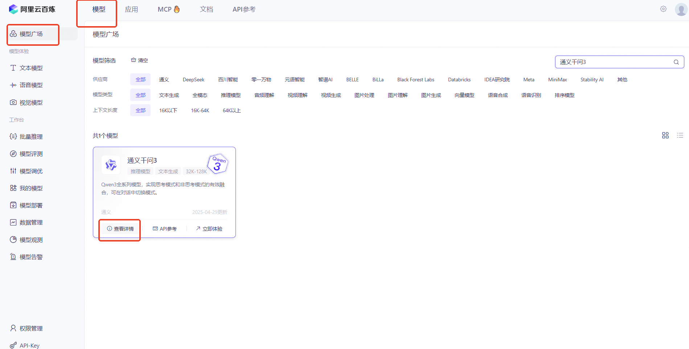
Task: Switch to the 模型 top tab
Action: point(99,9)
